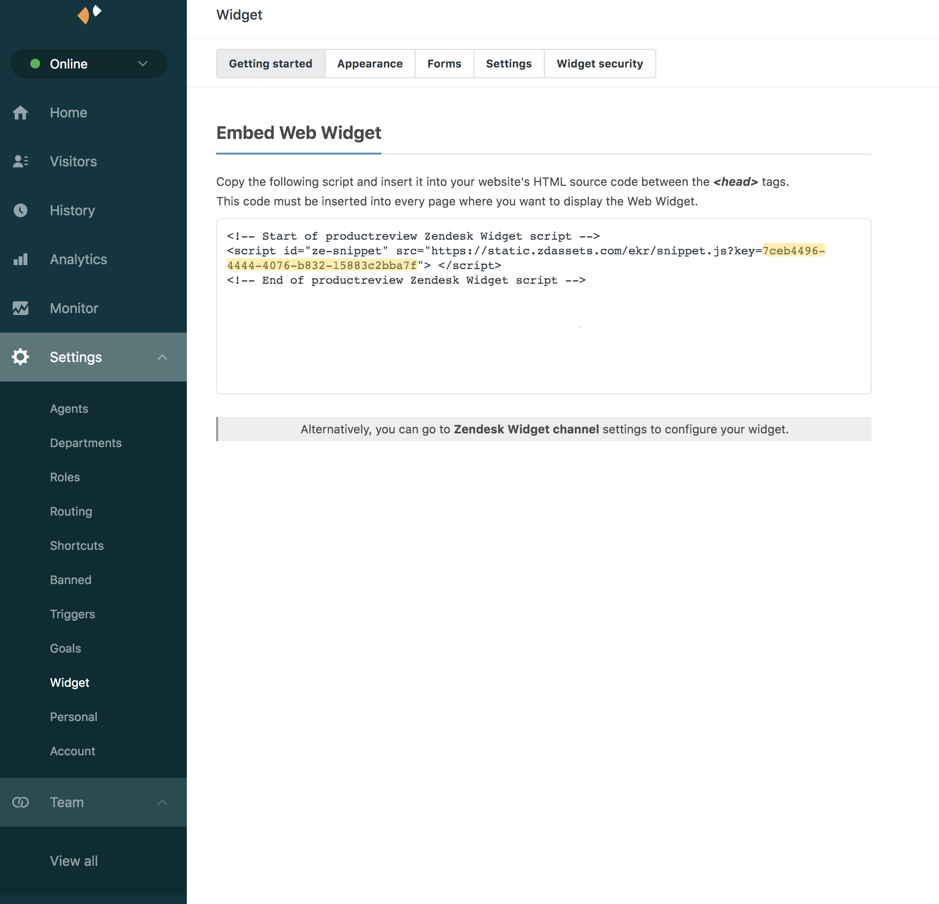Viewport: 939px width, 904px height.
Task: Open the Settings tab in Widget page
Action: [x=509, y=64]
